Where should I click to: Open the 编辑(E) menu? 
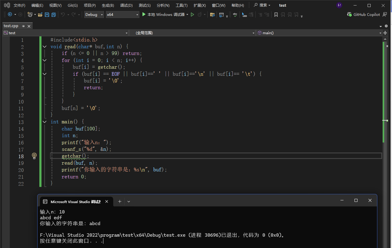coord(37,5)
